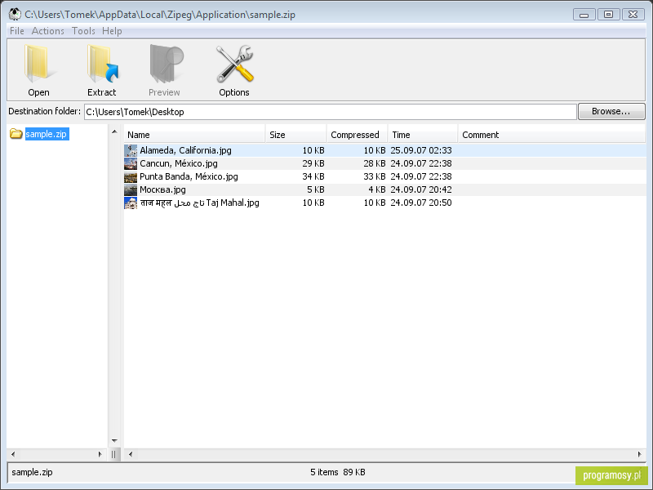Click the 34 KB size cell

(313, 176)
